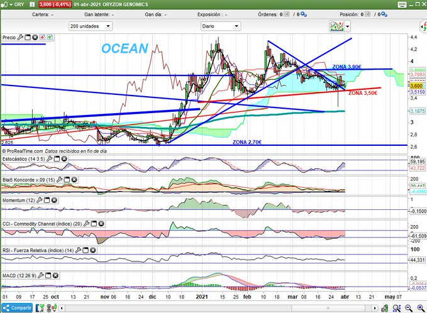Open RSI Fuerza Relativa wrench settings
Image resolution: width=427 pixels, height=313 pixels.
click(78, 250)
